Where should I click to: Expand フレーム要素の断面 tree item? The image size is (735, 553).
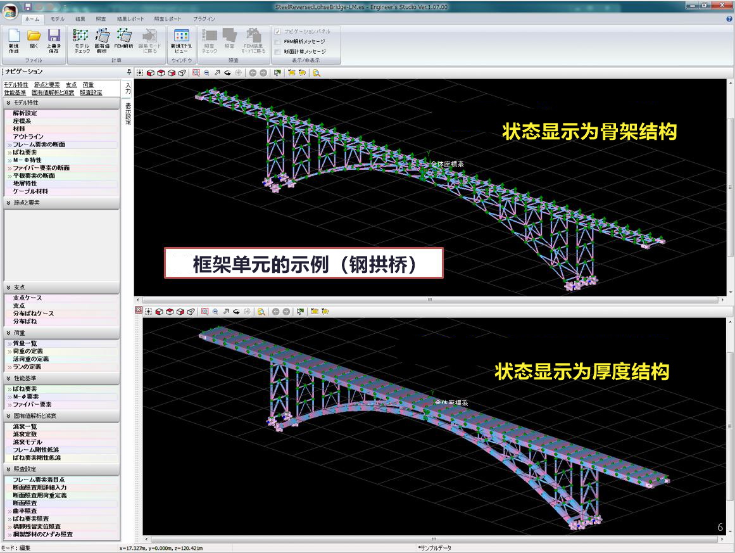tap(9, 145)
